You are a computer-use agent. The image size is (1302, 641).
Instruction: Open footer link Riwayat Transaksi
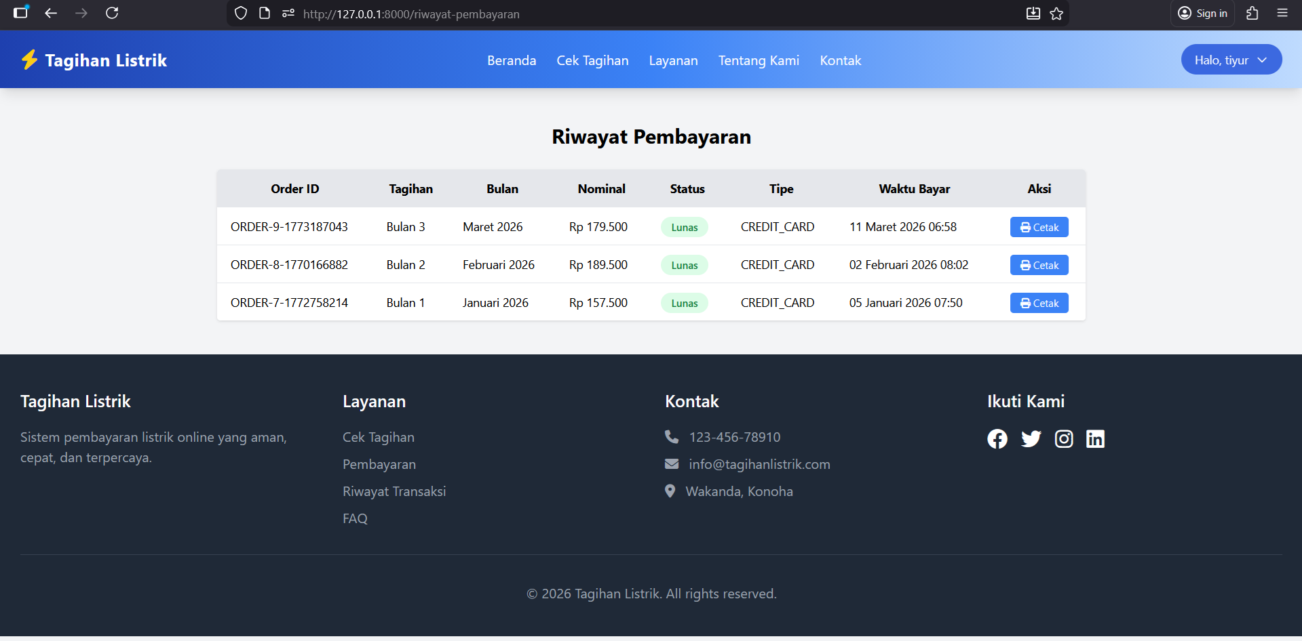[394, 491]
